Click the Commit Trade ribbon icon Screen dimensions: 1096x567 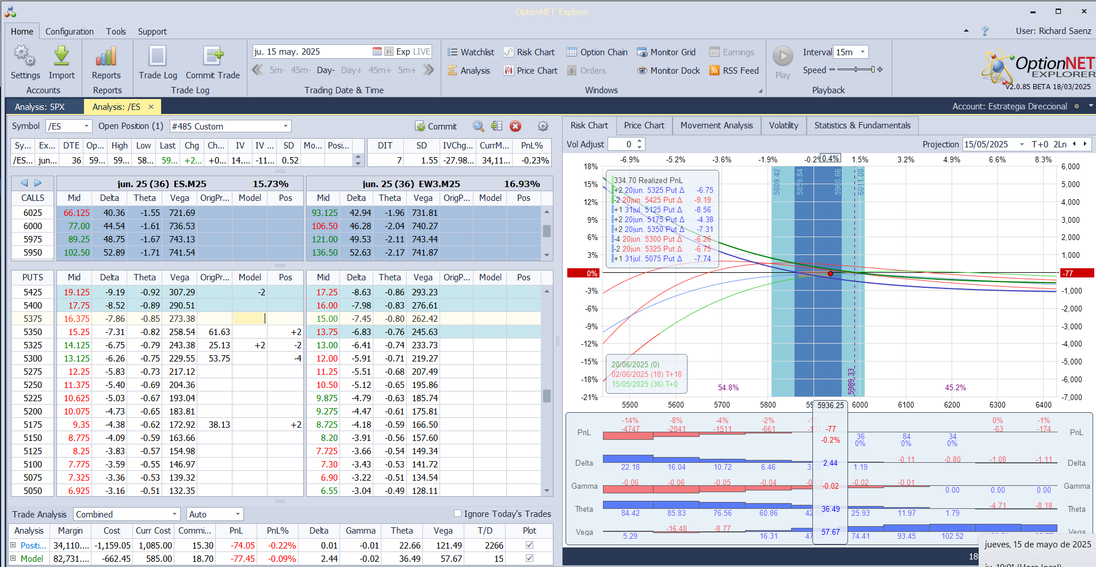point(213,56)
